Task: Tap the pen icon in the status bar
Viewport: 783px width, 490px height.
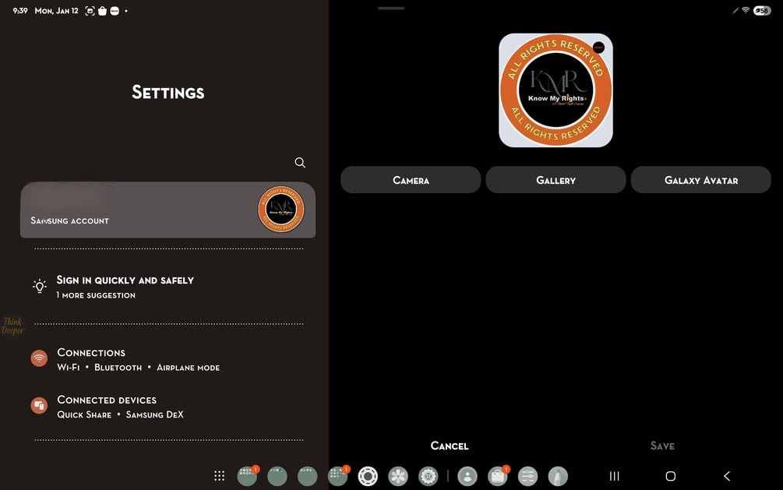Action: (735, 10)
